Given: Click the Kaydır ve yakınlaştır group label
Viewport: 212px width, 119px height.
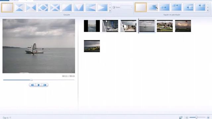Looking at the screenshot, I should (x=172, y=15).
